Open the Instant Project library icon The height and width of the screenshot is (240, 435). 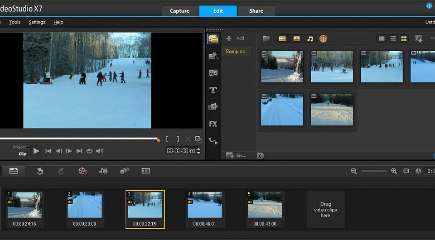pos(213,56)
